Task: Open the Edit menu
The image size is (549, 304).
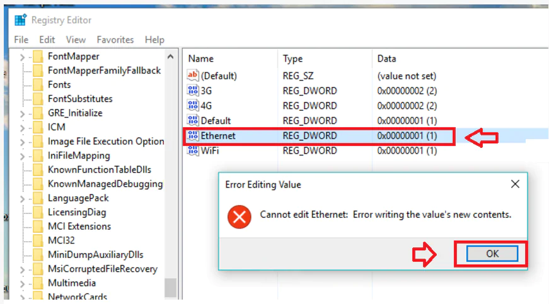Action: pos(47,40)
